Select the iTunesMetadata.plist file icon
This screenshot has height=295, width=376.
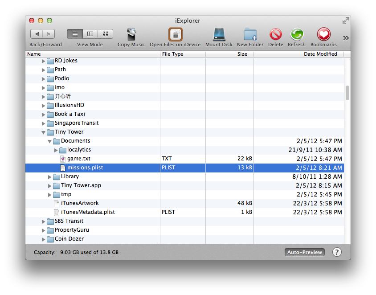(57, 212)
